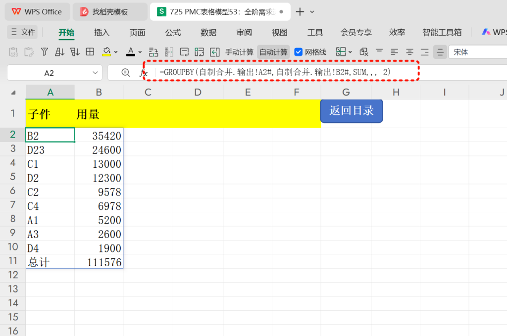Apply the filter funnel tool
This screenshot has width=507, height=336.
coord(44,51)
